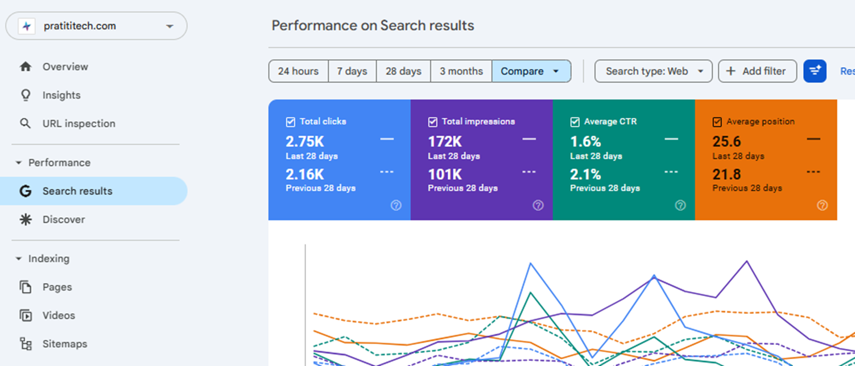Click help icon on Total clicks card
This screenshot has width=855, height=366.
pos(396,206)
